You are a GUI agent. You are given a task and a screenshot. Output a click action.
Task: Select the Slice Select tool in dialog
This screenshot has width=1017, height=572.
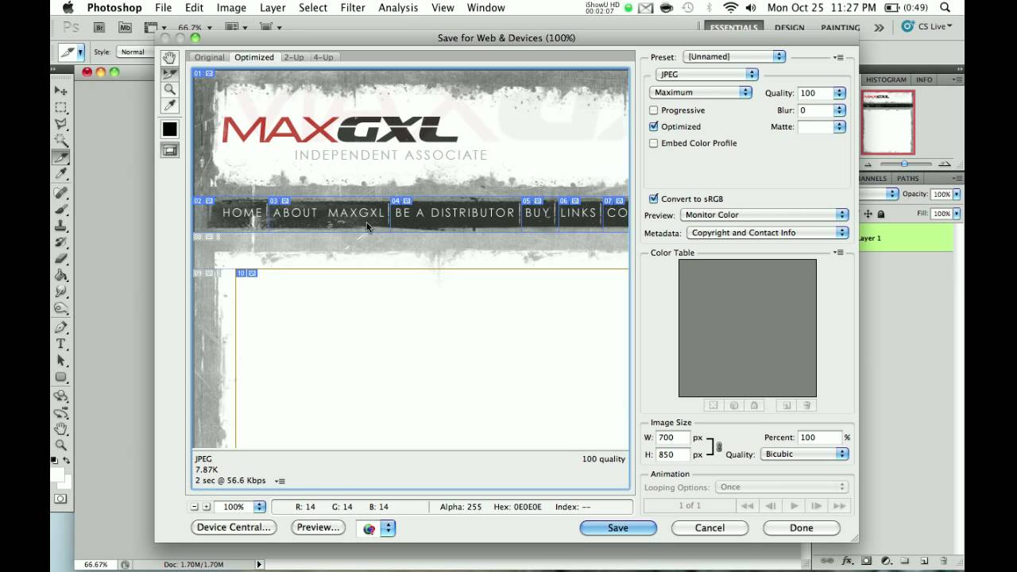169,74
